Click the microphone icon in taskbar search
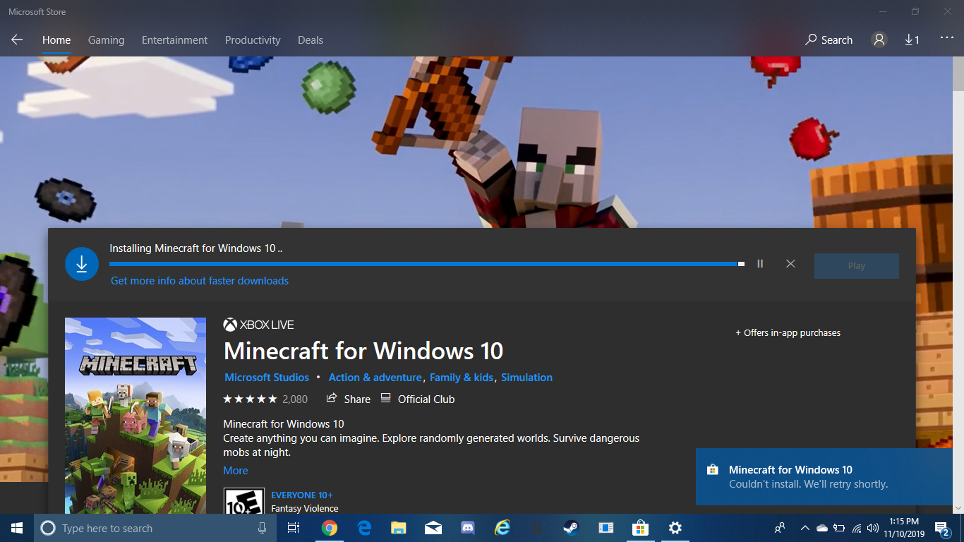Image resolution: width=964 pixels, height=542 pixels. coord(263,528)
